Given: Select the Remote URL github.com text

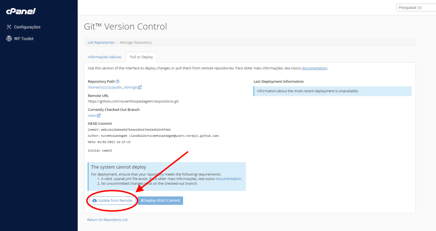Looking at the screenshot, I should [x=133, y=101].
